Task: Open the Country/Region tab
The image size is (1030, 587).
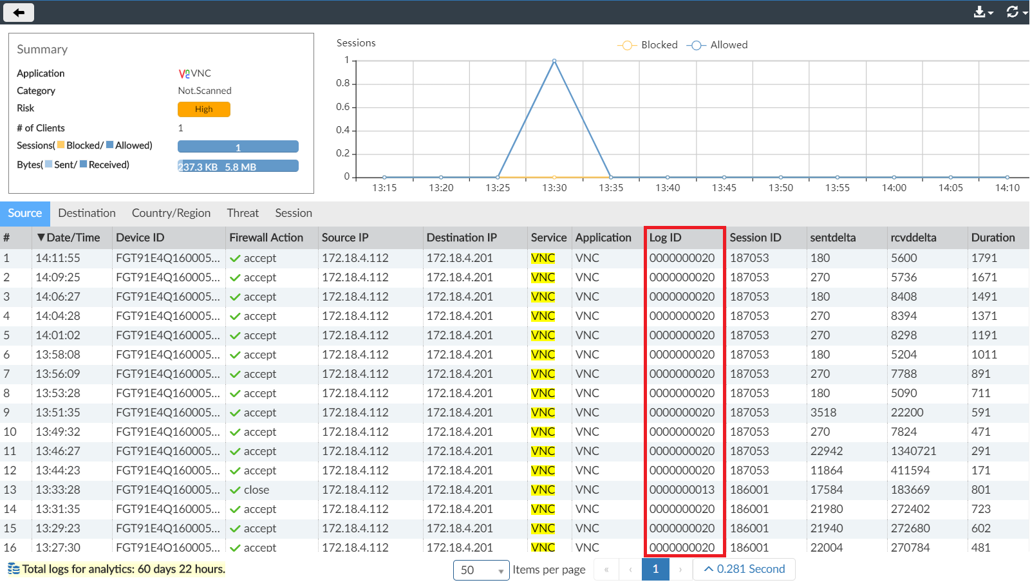Action: (x=171, y=213)
